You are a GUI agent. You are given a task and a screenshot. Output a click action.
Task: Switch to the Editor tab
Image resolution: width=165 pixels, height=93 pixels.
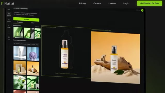(x=33, y=23)
